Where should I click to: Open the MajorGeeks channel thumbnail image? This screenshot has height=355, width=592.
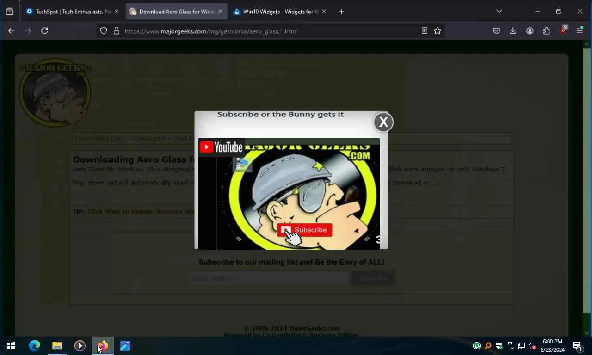(289, 194)
